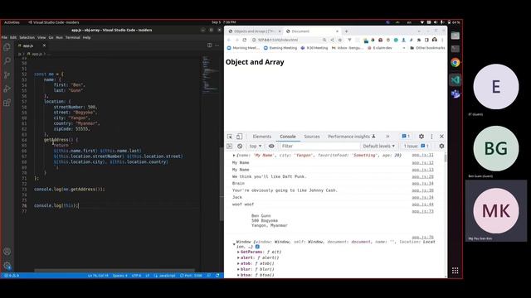Open the 1 Issue link in console
Viewport: 531px width, 298px height.
coord(417,147)
